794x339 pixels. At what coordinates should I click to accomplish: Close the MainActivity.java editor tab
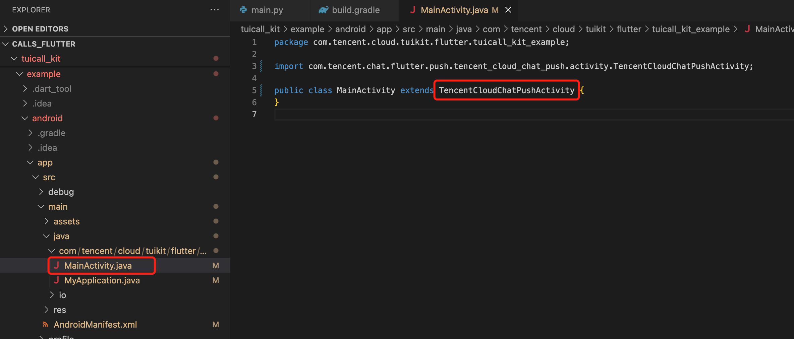click(x=508, y=10)
